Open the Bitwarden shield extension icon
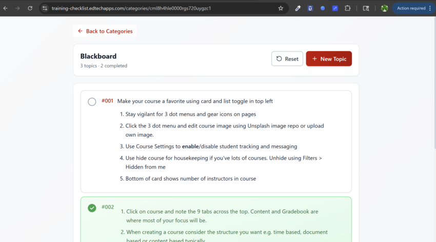The width and height of the screenshot is (436, 242). [x=310, y=8]
